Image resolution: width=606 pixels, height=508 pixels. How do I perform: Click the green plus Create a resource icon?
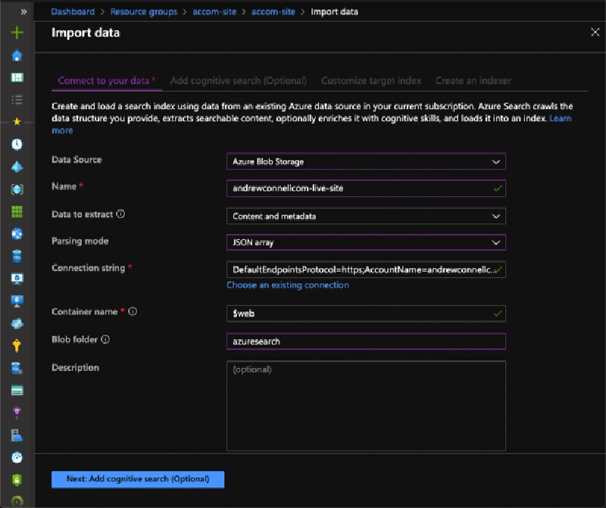click(17, 33)
